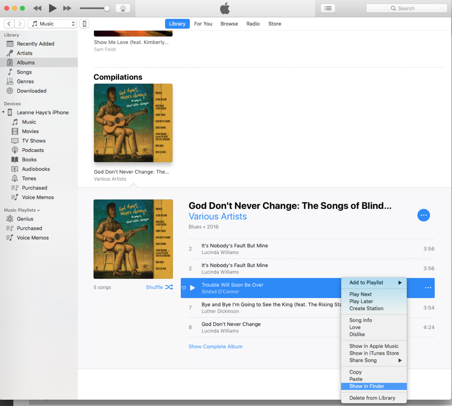
Task: Click into the Search field
Action: point(406,8)
